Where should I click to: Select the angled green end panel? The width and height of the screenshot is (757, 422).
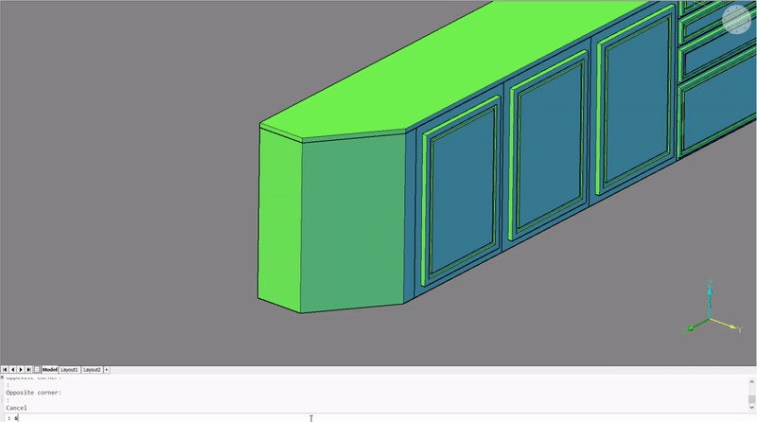tap(353, 223)
